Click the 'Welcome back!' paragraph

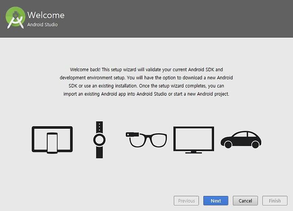[x=146, y=82]
